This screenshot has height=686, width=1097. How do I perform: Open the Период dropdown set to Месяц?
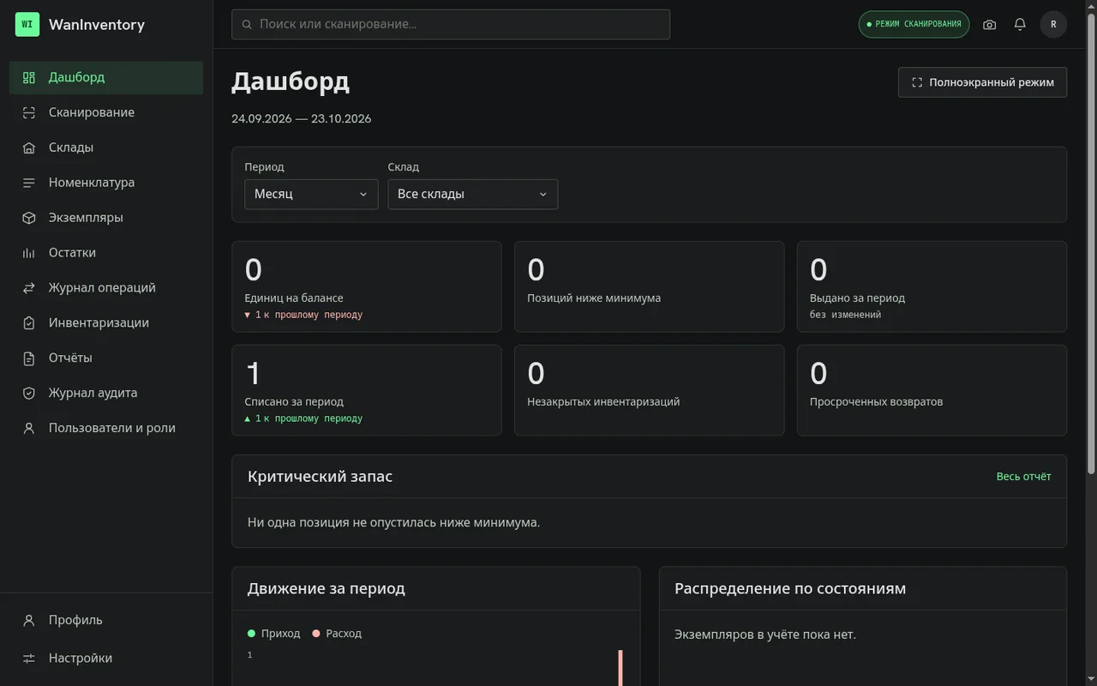[311, 194]
